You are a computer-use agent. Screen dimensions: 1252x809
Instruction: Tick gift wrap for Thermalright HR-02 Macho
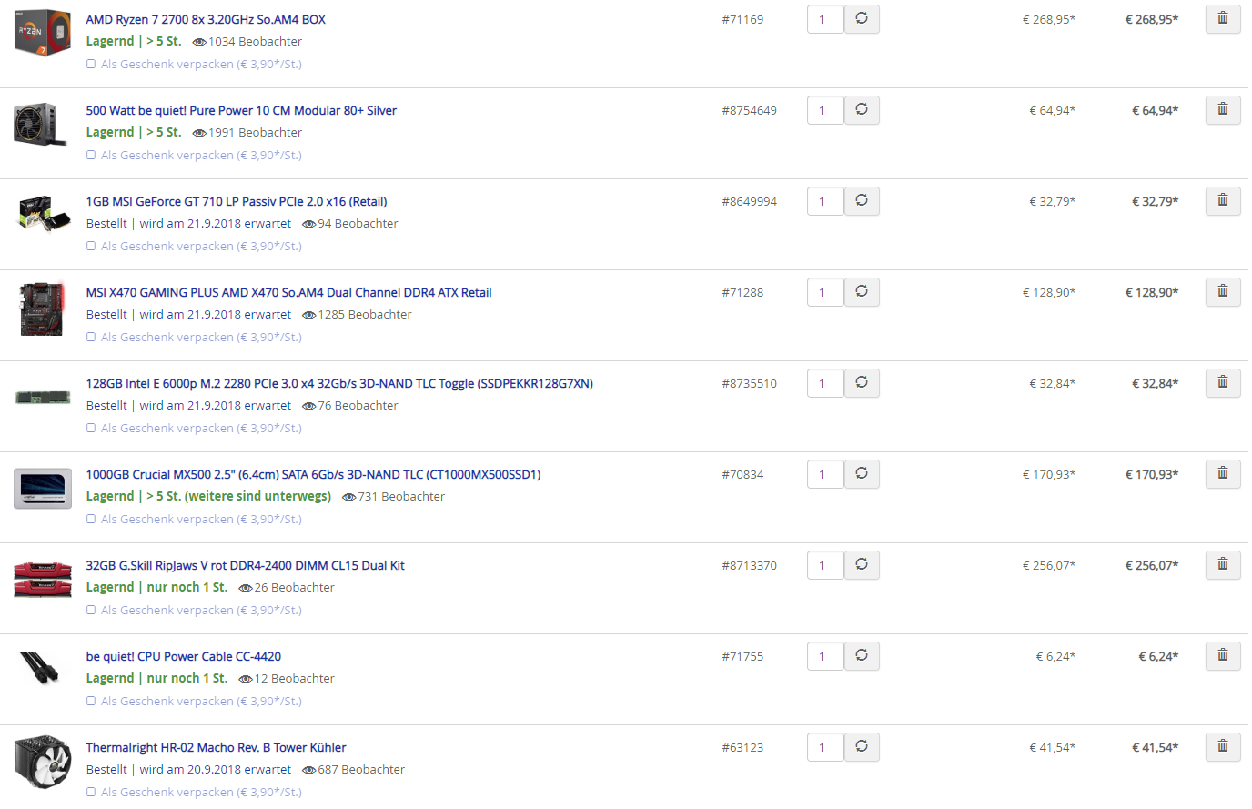coord(91,792)
